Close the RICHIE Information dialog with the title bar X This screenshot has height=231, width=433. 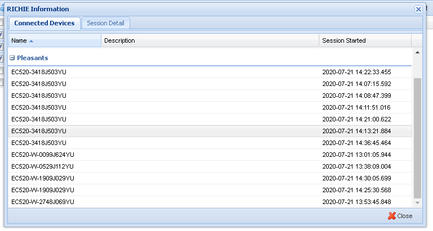coord(418,10)
